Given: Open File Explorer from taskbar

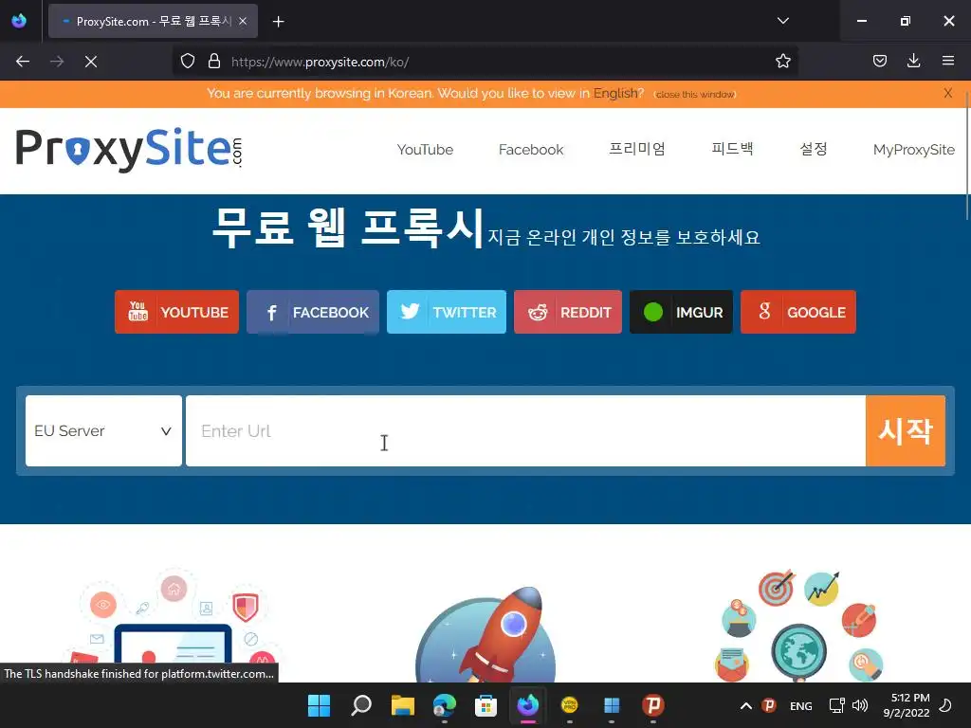Looking at the screenshot, I should pyautogui.click(x=402, y=705).
